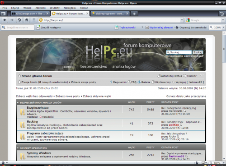Open the Zakładki menu

41,8
